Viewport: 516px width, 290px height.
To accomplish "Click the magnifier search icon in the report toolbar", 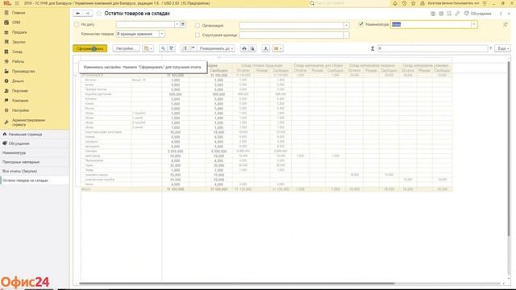I will click(163, 48).
